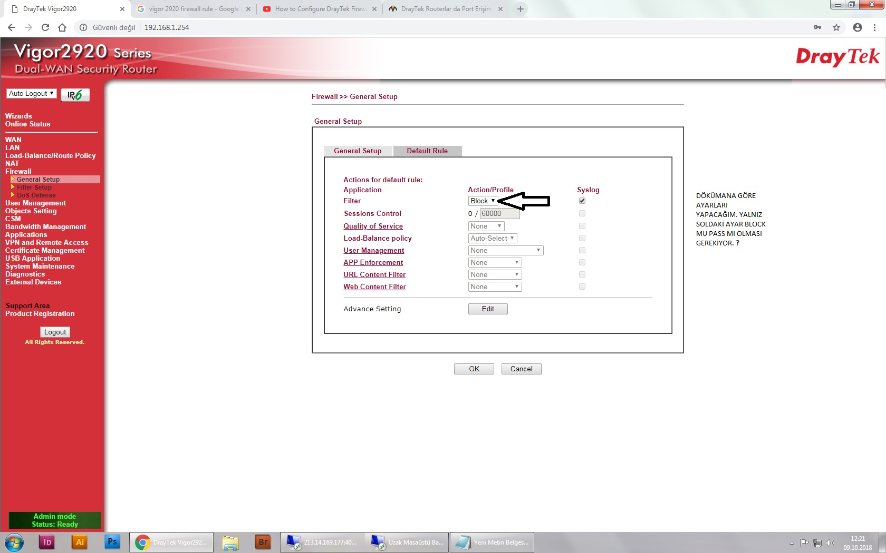Image resolution: width=886 pixels, height=553 pixels.
Task: Switch to the Default Rule tab
Action: coord(427,151)
